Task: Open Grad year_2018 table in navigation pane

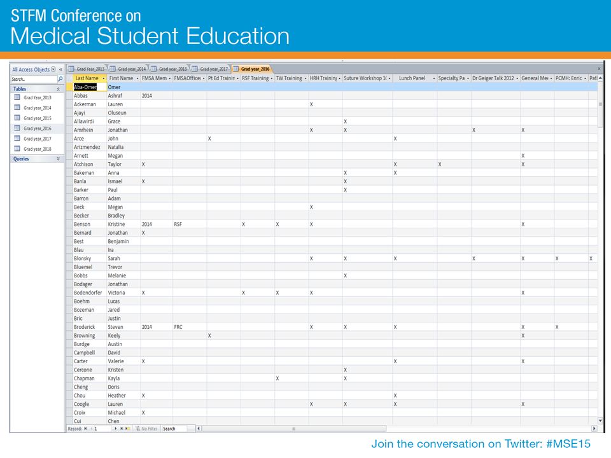Action: point(37,149)
